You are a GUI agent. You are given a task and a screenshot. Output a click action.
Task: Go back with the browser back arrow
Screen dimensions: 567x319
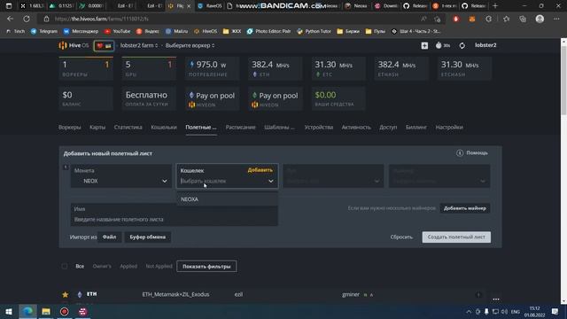10,19
